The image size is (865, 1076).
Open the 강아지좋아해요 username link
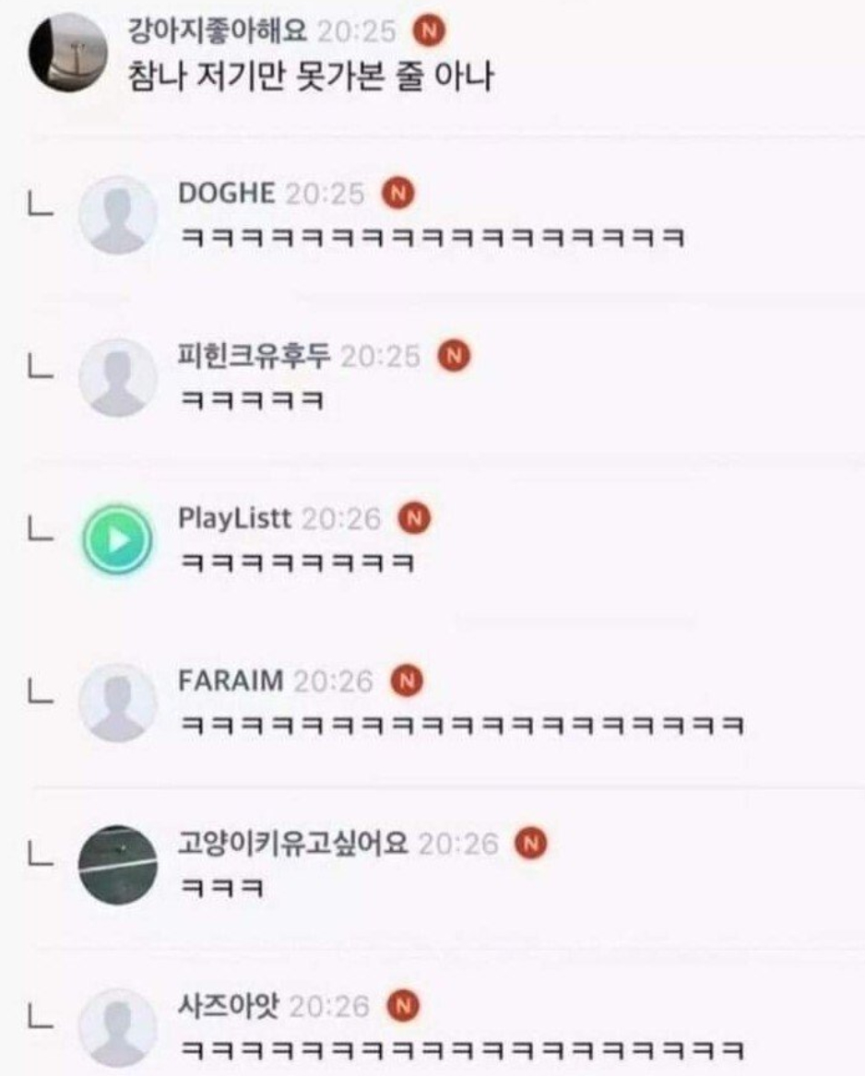[218, 30]
